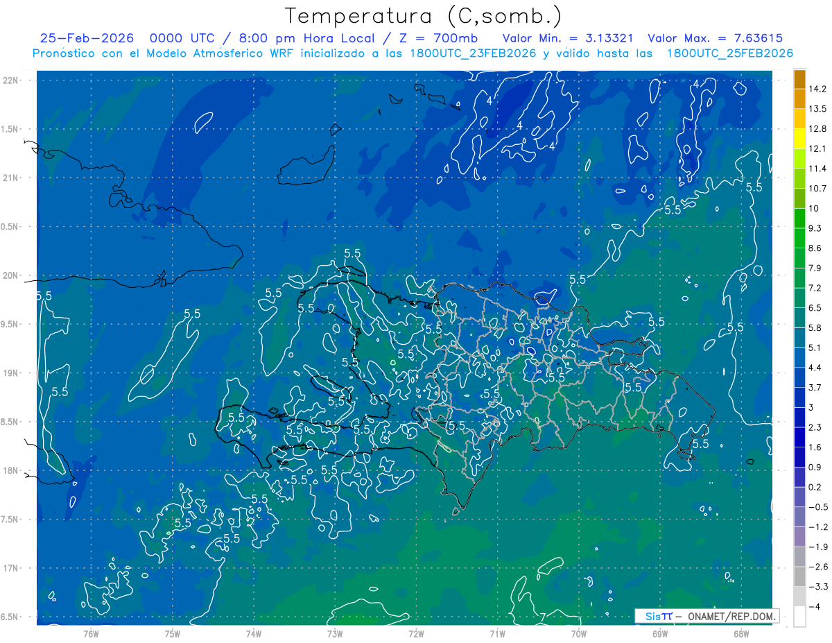Click the '-1.9' color scale label
This screenshot has height=643, width=832.
coord(818,547)
